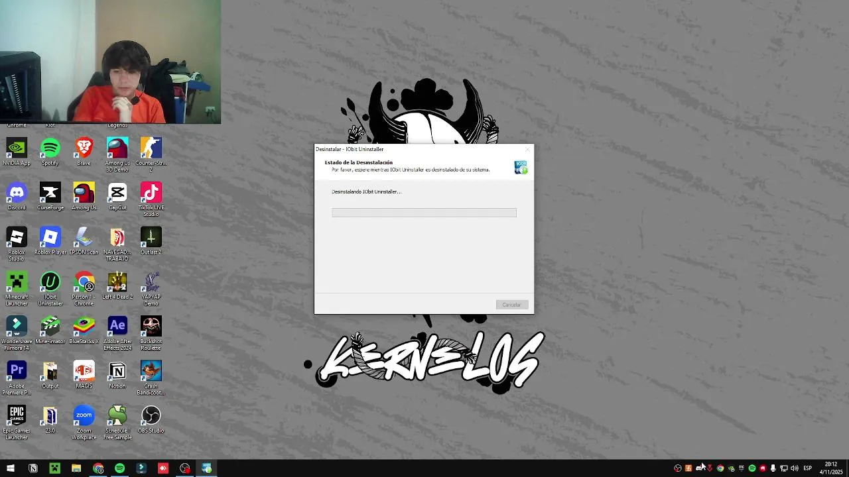This screenshot has height=477, width=849.
Task: Select the red Among Us desktop icon
Action: coord(84,197)
